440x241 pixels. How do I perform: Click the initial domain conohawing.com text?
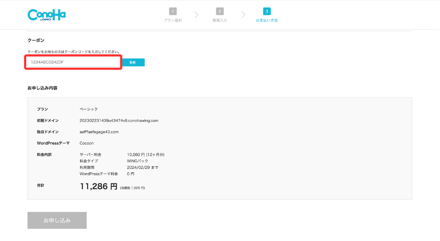(119, 121)
